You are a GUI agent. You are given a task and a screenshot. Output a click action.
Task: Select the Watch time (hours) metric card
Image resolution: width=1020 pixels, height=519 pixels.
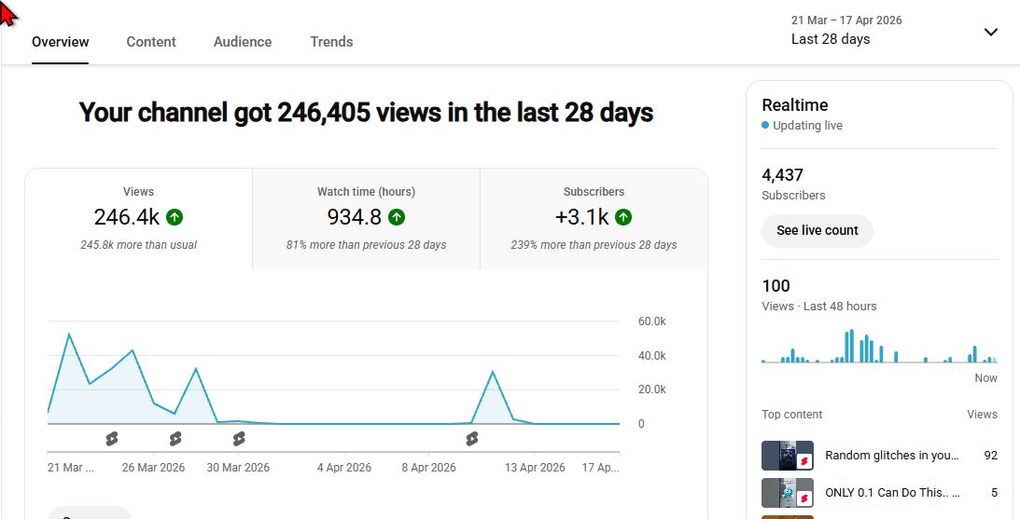[x=366, y=219]
